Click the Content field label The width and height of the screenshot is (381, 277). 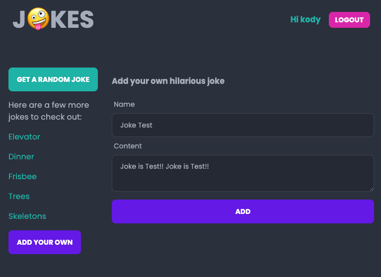point(128,146)
